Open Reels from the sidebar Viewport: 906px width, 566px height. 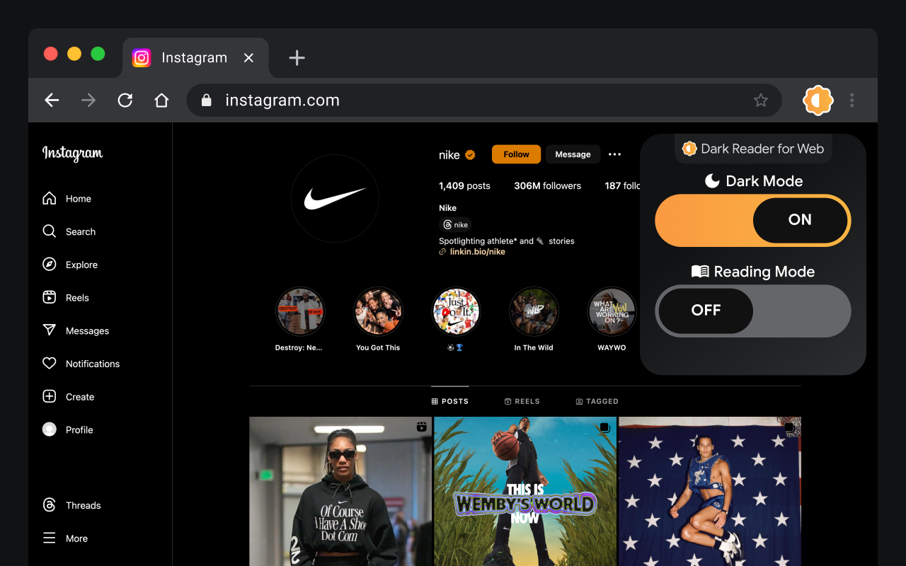pos(66,298)
